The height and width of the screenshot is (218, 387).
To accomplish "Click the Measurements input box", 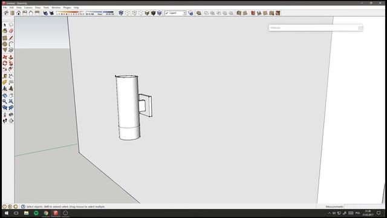I will pyautogui.click(x=364, y=206).
